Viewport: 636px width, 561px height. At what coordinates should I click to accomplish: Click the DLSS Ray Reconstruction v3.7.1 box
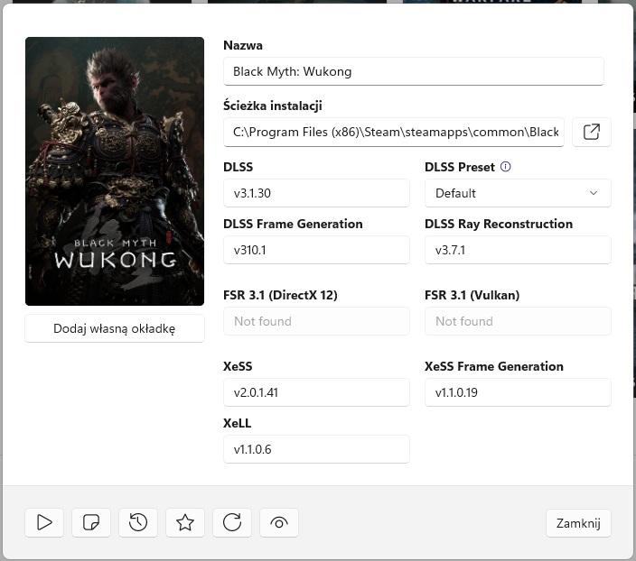coord(518,250)
